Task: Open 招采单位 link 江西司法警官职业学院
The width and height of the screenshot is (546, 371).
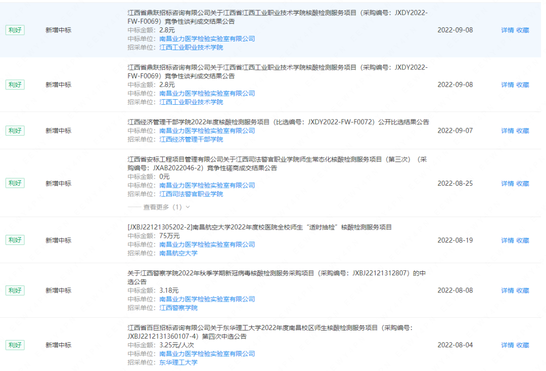Action: point(191,194)
